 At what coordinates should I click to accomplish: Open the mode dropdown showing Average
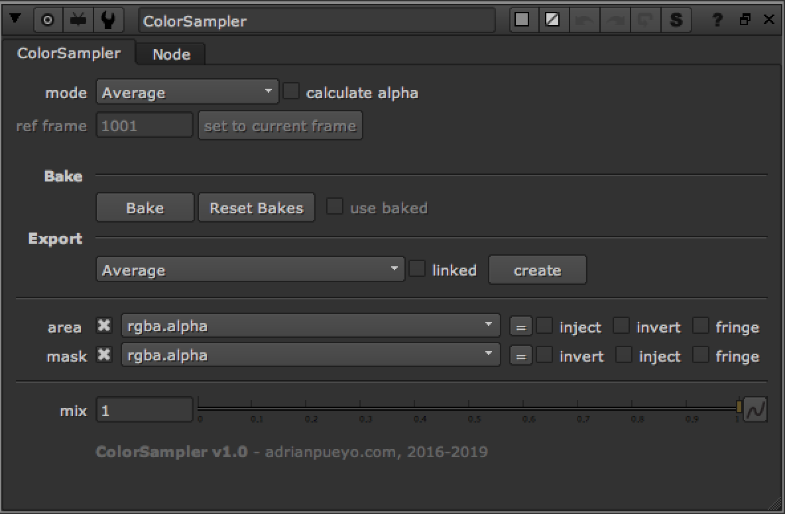coord(187,92)
